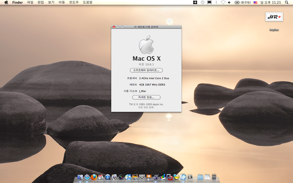Open the Wi-Fi AirPort menu
This screenshot has width=293, height=183.
click(223, 2)
